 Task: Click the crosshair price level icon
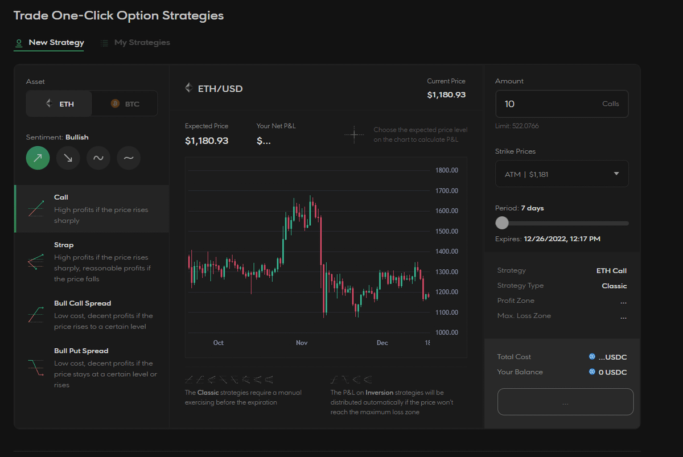353,135
